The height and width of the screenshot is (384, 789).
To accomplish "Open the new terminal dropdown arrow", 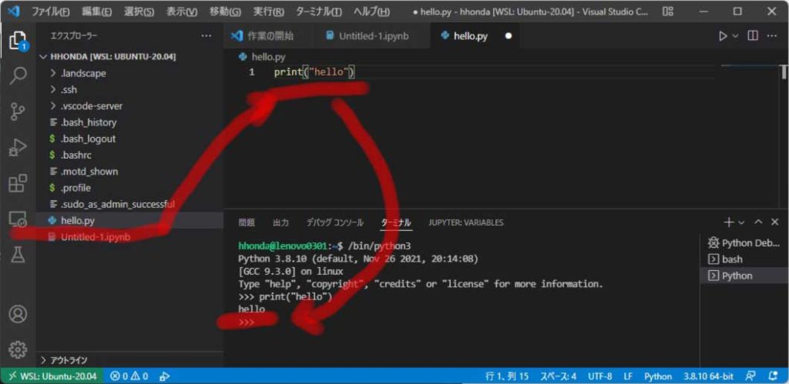I will point(741,222).
